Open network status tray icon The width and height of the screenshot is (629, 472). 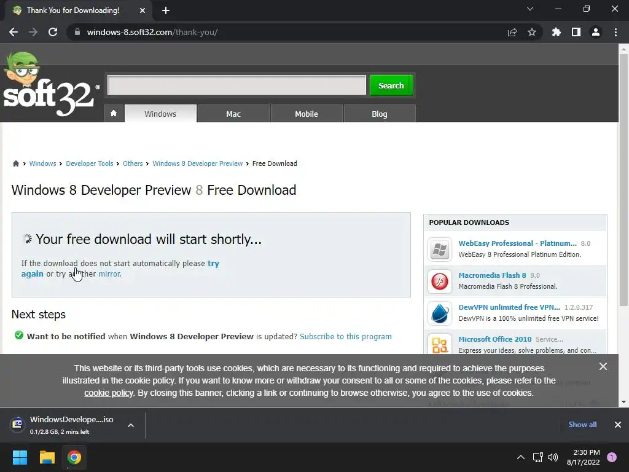click(x=537, y=457)
